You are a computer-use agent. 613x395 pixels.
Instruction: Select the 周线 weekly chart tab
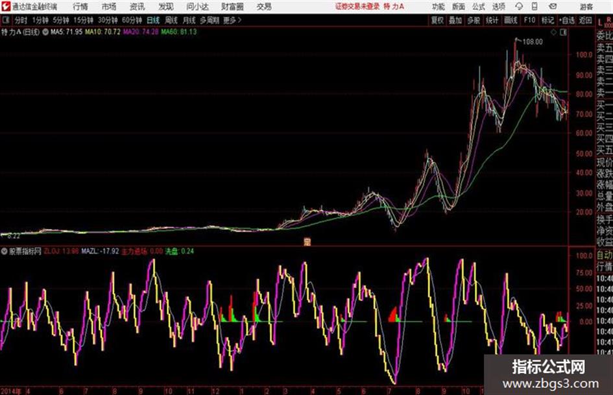coord(171,20)
